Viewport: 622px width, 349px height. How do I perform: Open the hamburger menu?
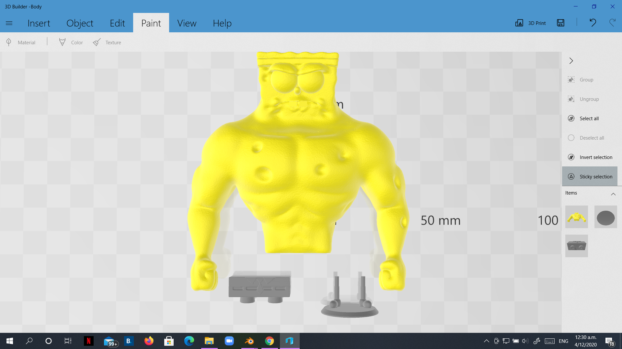point(9,23)
